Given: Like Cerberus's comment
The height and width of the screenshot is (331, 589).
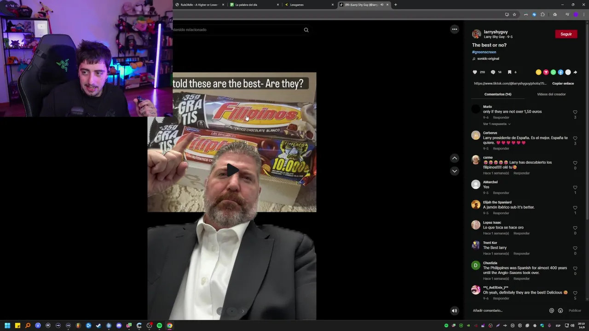Looking at the screenshot, I should pos(575,138).
